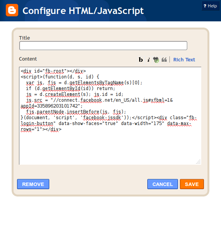221x233 pixels.
Task: Click the "data-show-faces="true"" attribute text
Action: pyautogui.click(x=88, y=123)
